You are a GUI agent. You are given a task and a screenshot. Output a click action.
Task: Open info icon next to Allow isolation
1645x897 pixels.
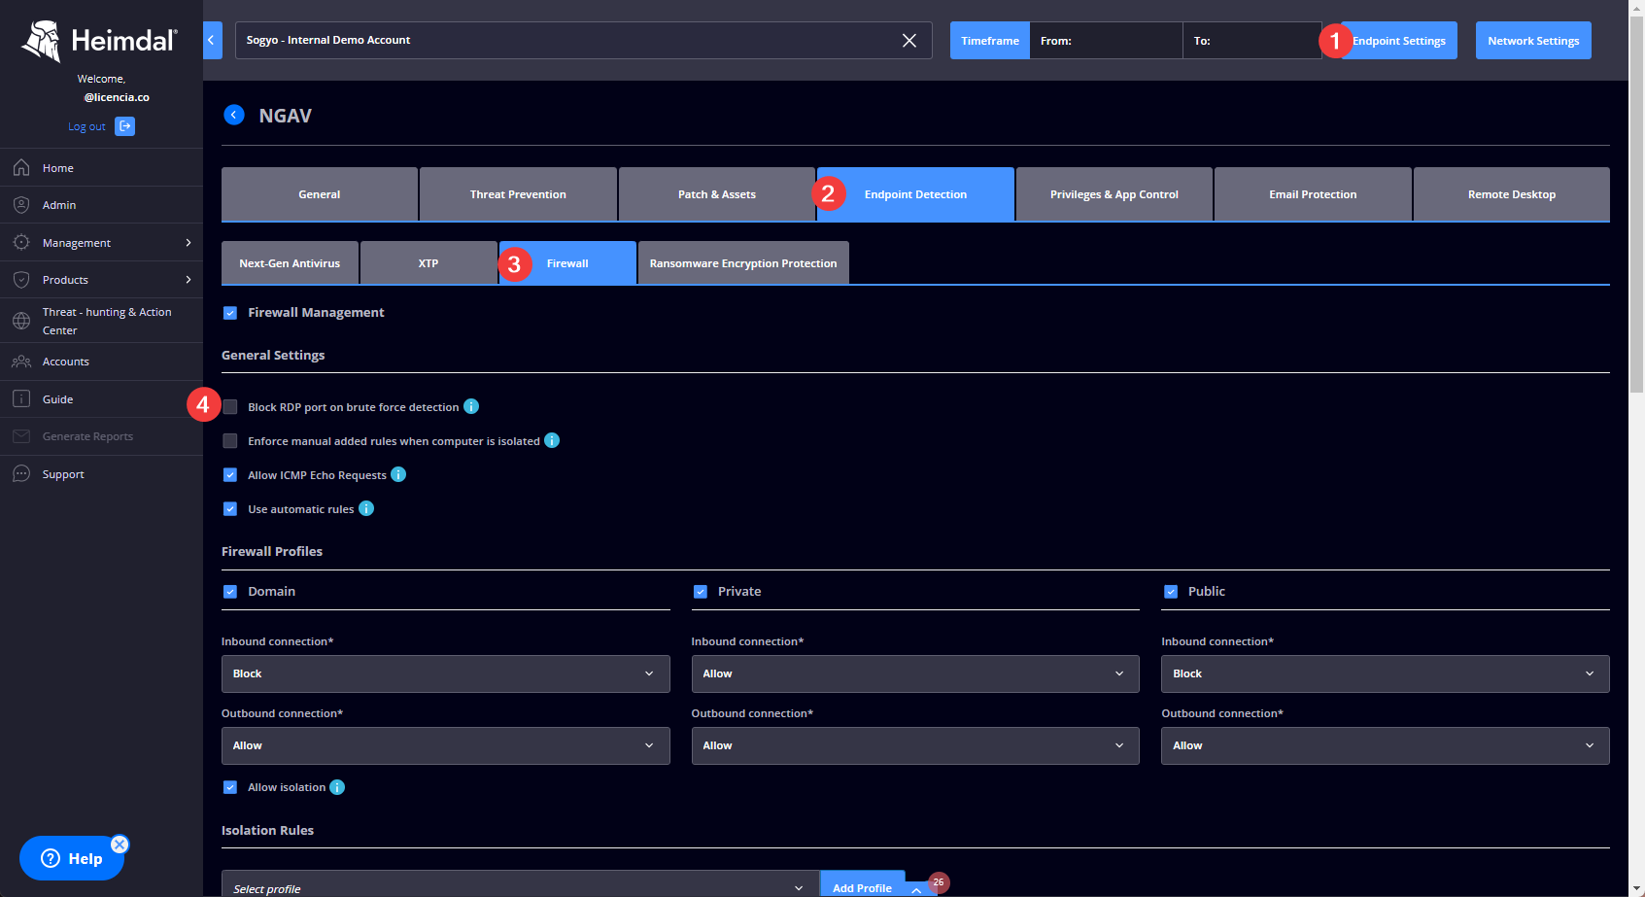point(337,787)
